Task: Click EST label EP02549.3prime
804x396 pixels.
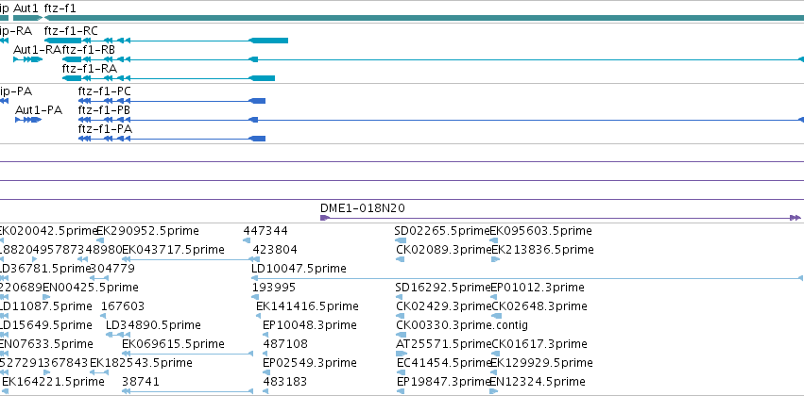Action: (310, 364)
